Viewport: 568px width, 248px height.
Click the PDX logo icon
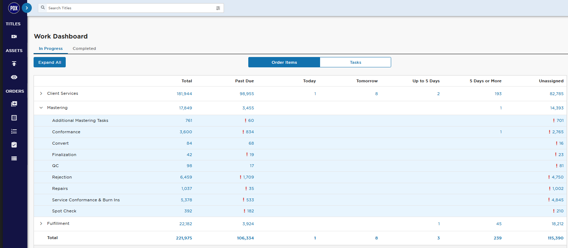click(x=14, y=8)
